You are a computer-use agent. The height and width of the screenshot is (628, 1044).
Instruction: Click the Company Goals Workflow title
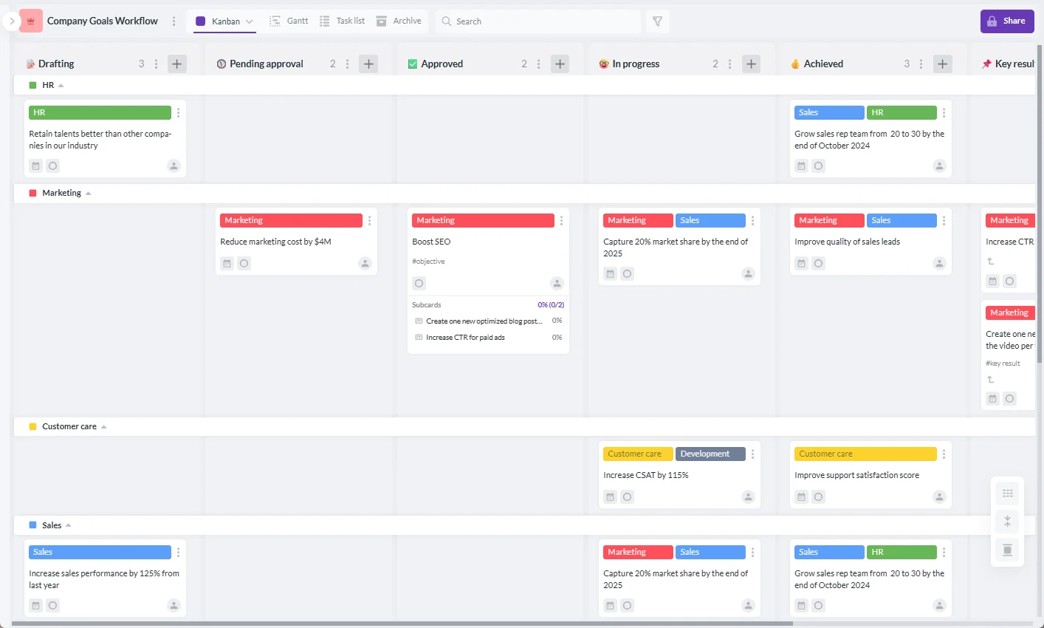103,21
